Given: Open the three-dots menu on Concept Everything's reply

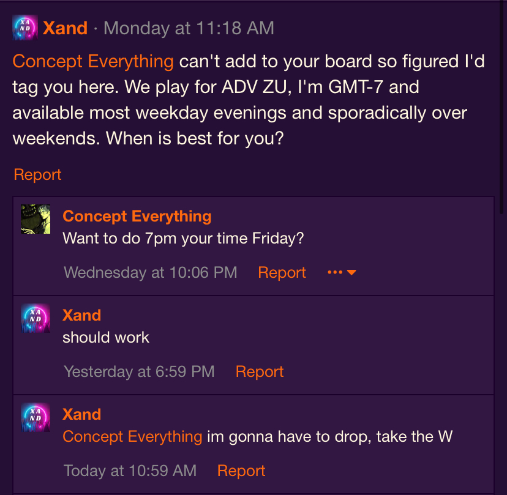Looking at the screenshot, I should pos(342,272).
